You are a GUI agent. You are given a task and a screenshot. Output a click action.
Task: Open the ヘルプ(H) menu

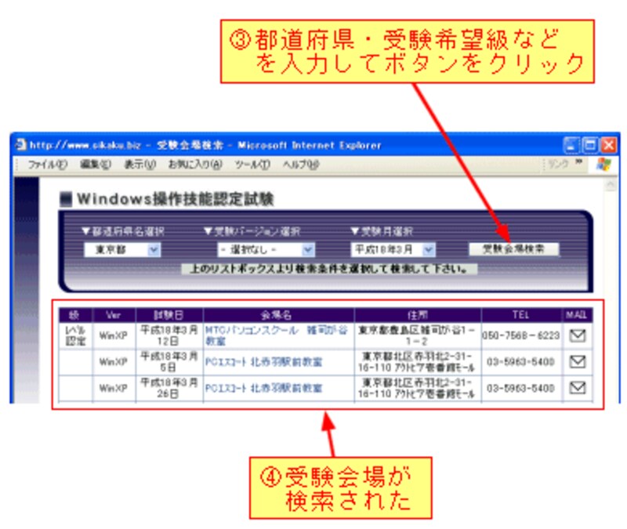(301, 165)
